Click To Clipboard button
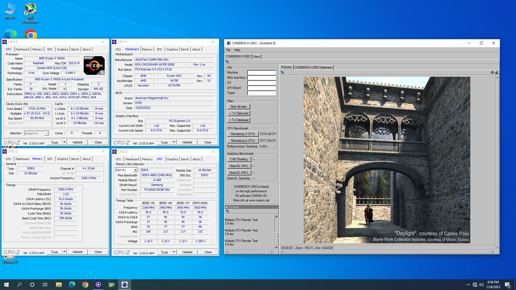The height and width of the screenshot is (290, 516). click(238, 113)
